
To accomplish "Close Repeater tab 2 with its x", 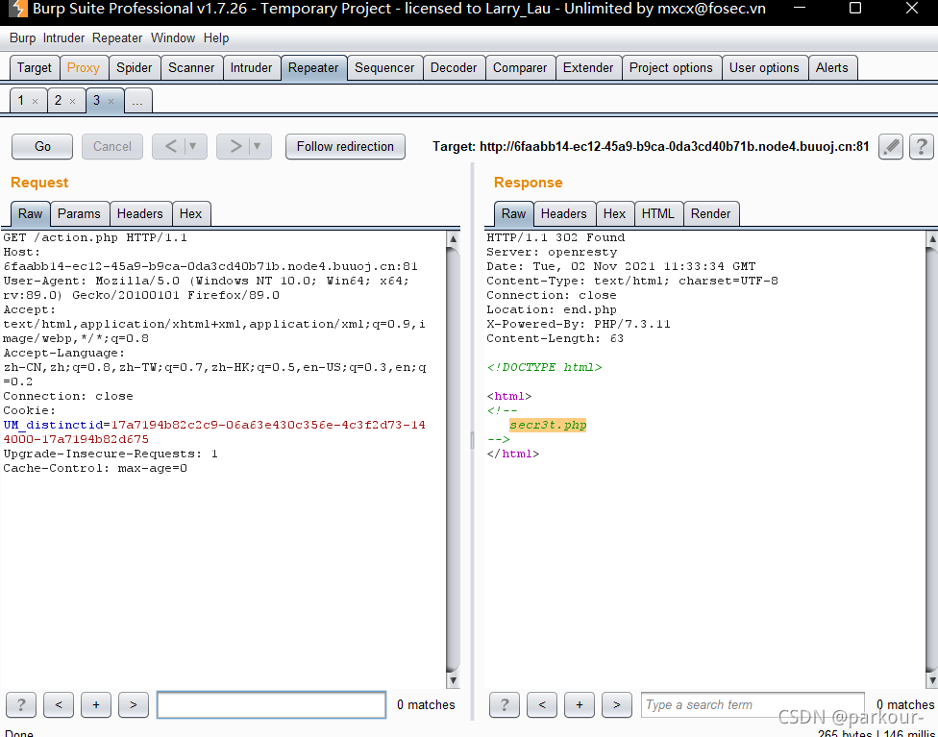I will 72,101.
